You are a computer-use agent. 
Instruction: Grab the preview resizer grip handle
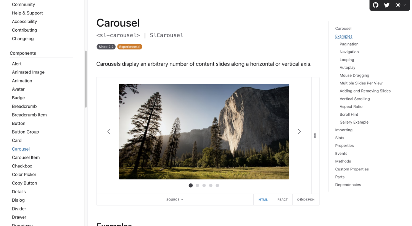315,135
